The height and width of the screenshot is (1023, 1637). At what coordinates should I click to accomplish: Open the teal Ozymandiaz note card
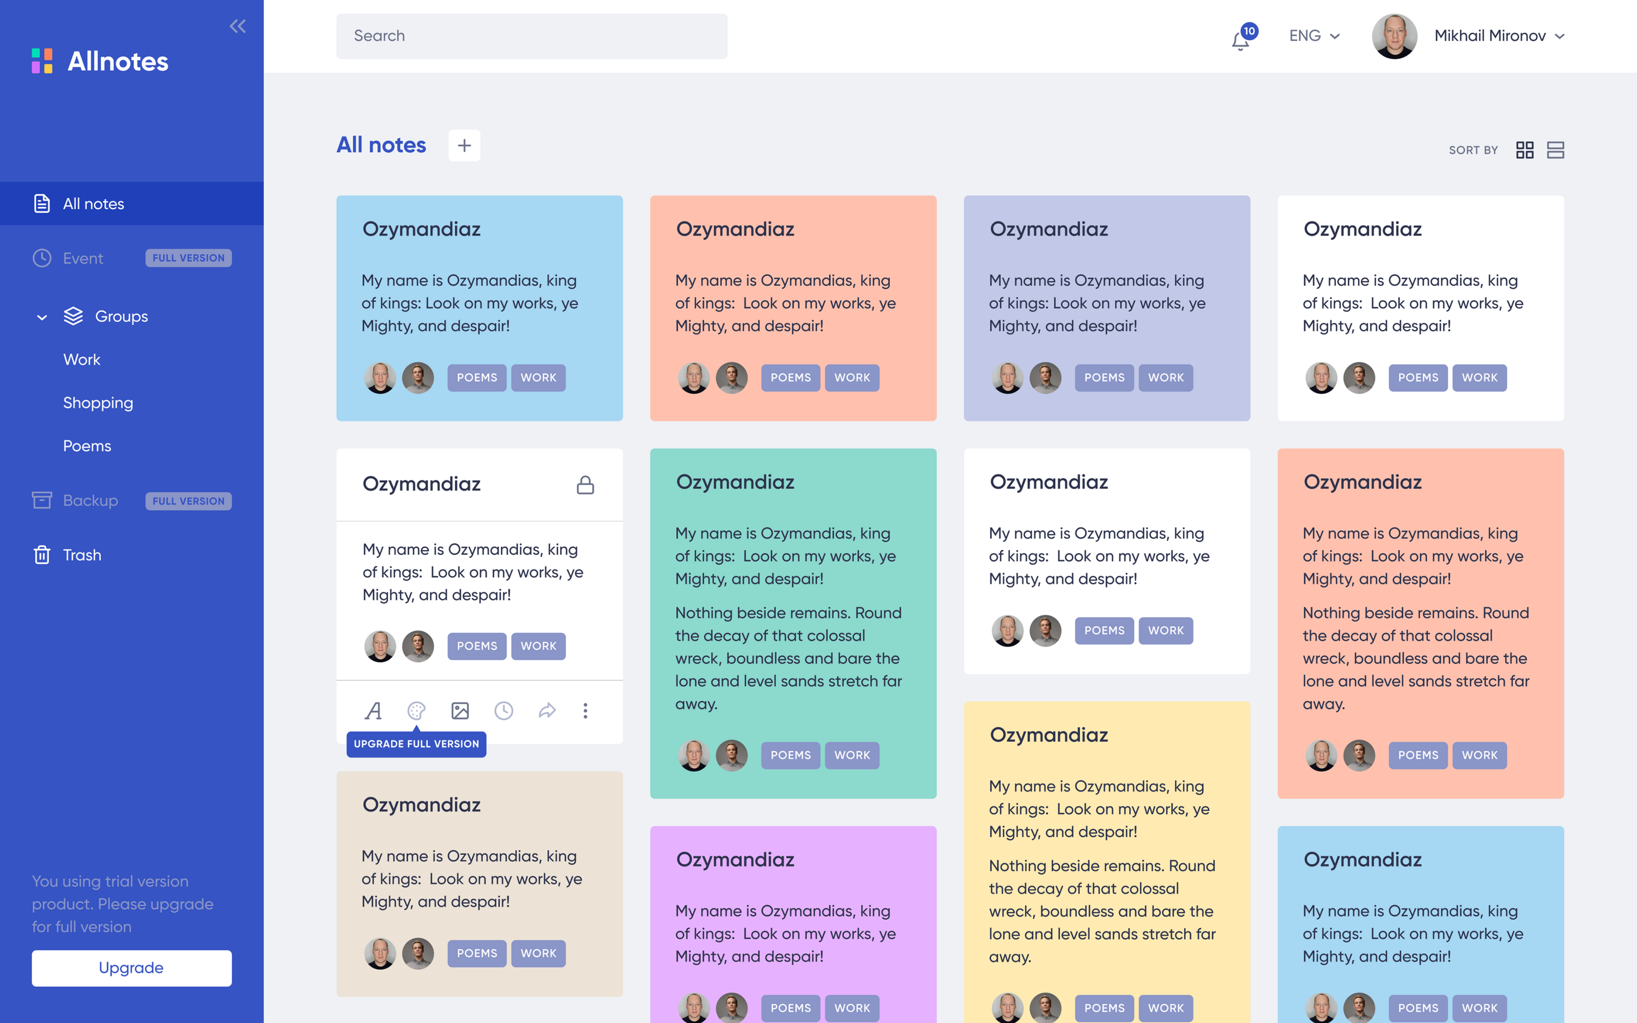[793, 622]
